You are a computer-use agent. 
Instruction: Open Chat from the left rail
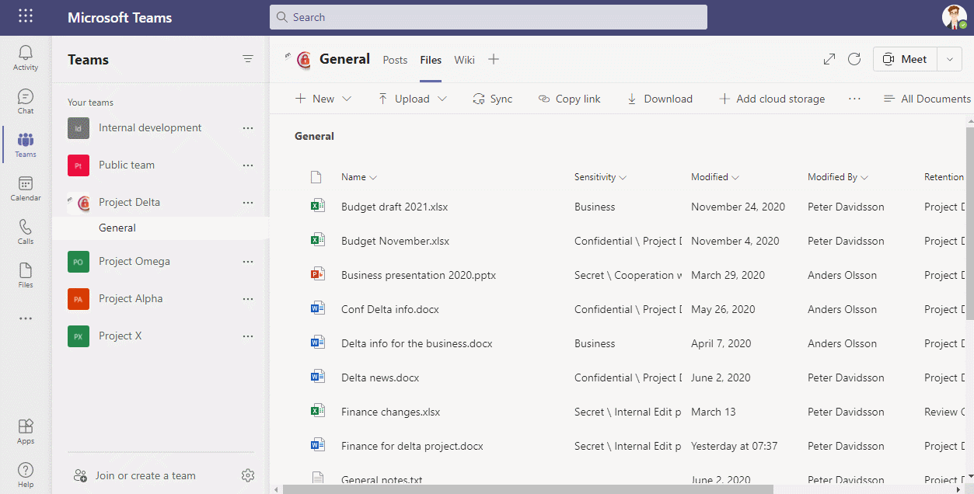(26, 100)
